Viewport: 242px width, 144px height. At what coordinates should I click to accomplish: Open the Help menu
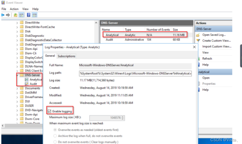pos(35,9)
